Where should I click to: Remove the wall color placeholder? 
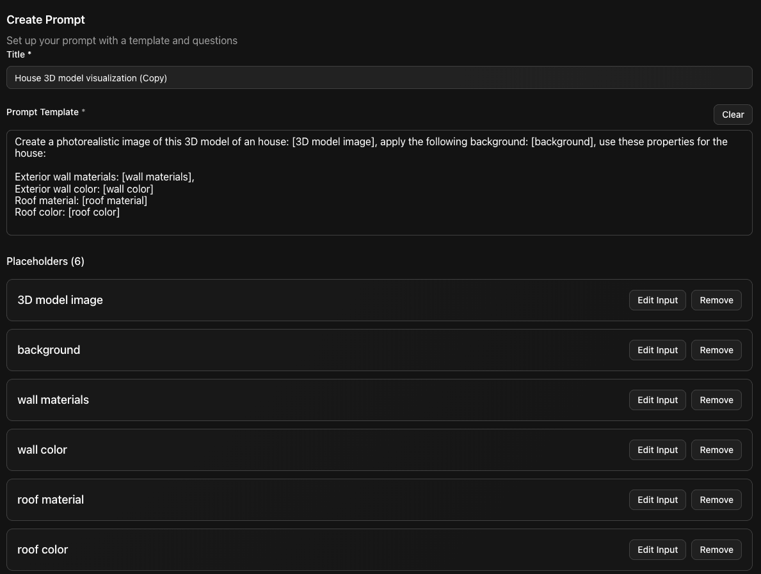(x=716, y=449)
